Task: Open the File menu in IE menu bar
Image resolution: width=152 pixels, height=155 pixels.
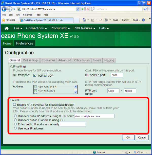Action: pos(4,15)
